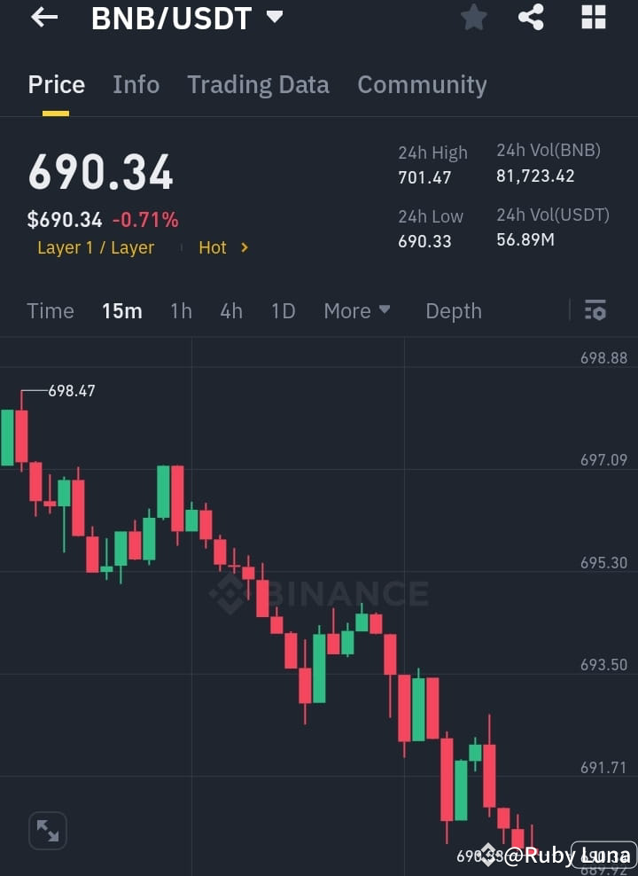Open the markets grid icon
This screenshot has width=638, height=876.
pyautogui.click(x=592, y=18)
